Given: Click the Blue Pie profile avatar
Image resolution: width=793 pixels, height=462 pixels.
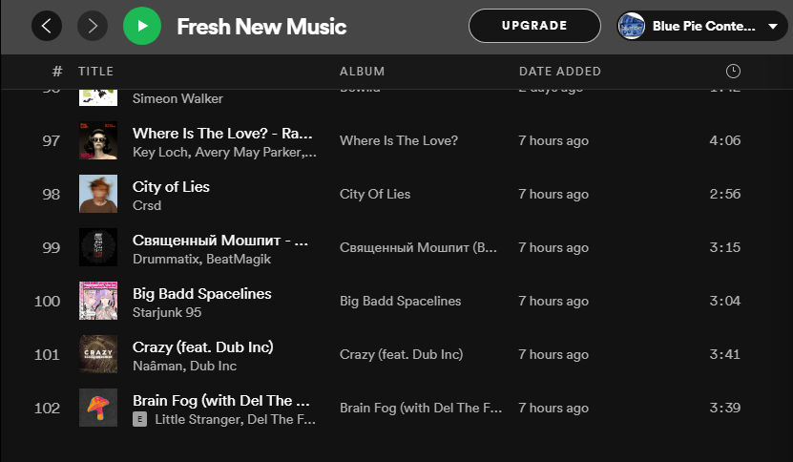Looking at the screenshot, I should (x=631, y=26).
